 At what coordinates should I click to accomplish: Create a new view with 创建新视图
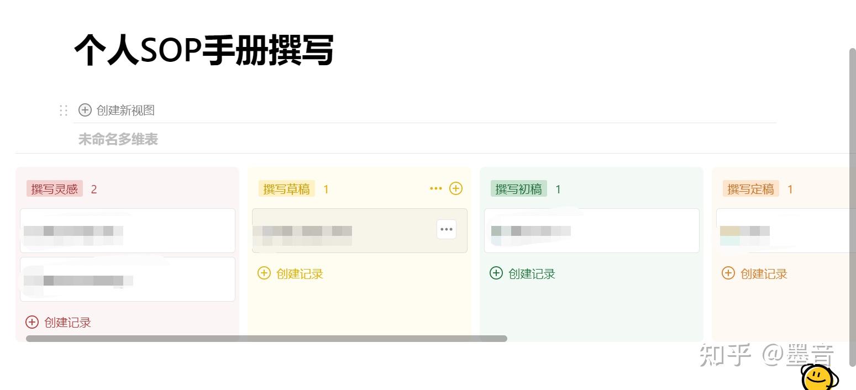pyautogui.click(x=125, y=110)
